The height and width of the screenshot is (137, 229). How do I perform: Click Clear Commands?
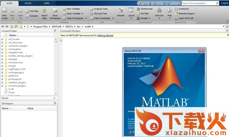(100, 18)
